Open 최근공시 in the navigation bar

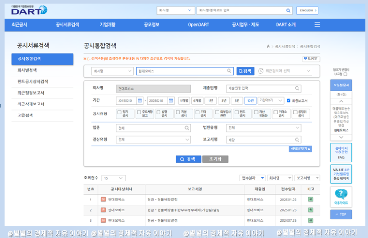(x=20, y=25)
